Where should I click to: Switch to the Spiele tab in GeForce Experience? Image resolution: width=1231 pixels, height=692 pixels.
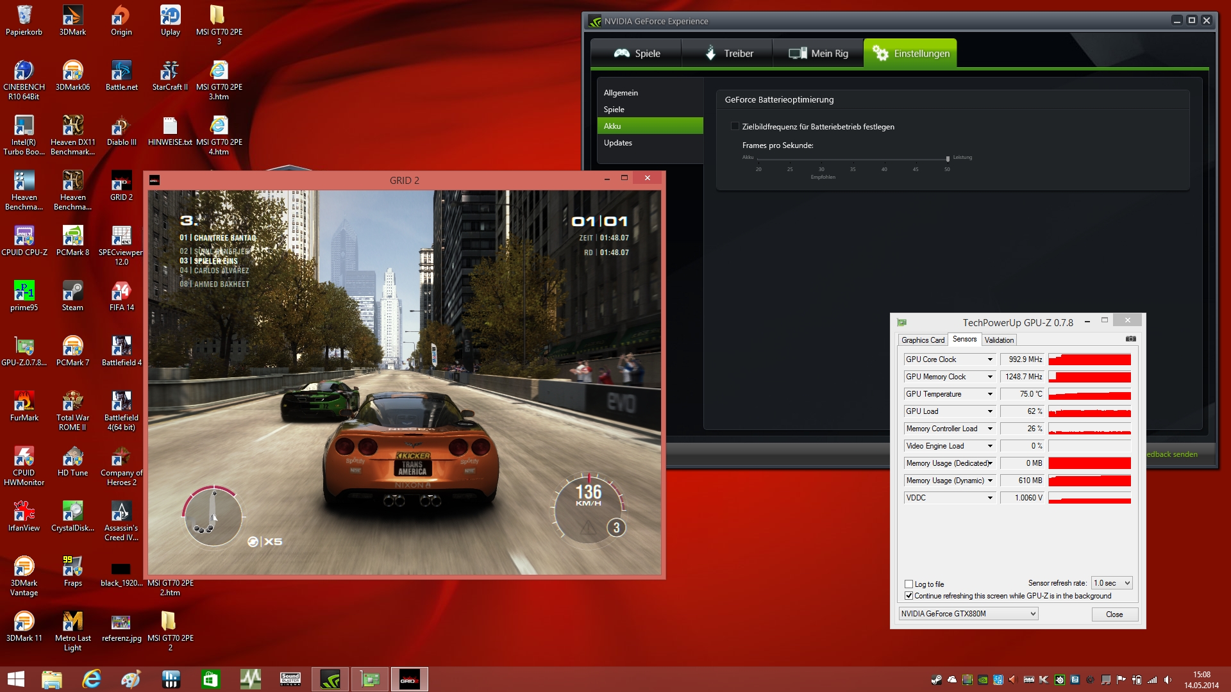click(636, 53)
